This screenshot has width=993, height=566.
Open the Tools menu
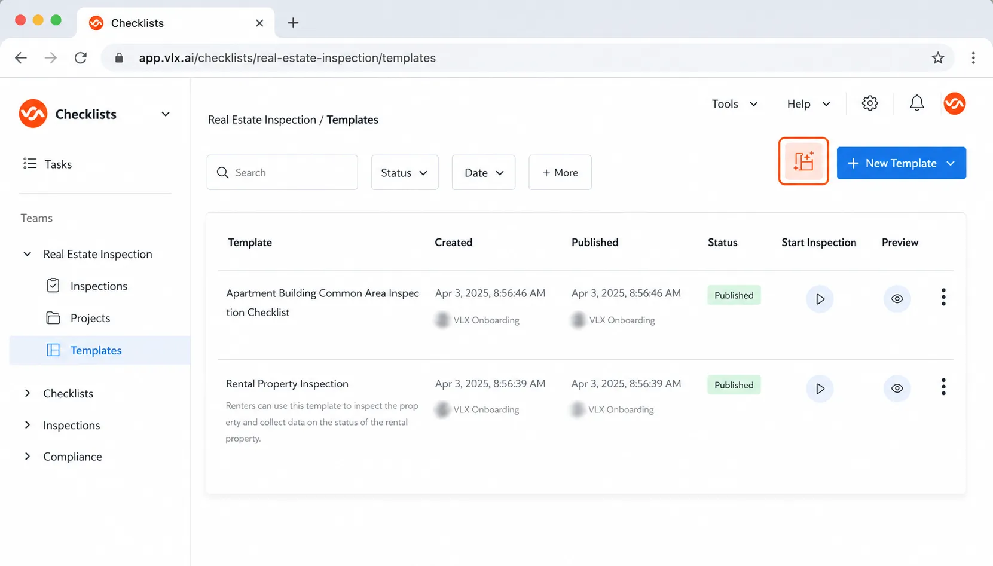click(x=735, y=104)
